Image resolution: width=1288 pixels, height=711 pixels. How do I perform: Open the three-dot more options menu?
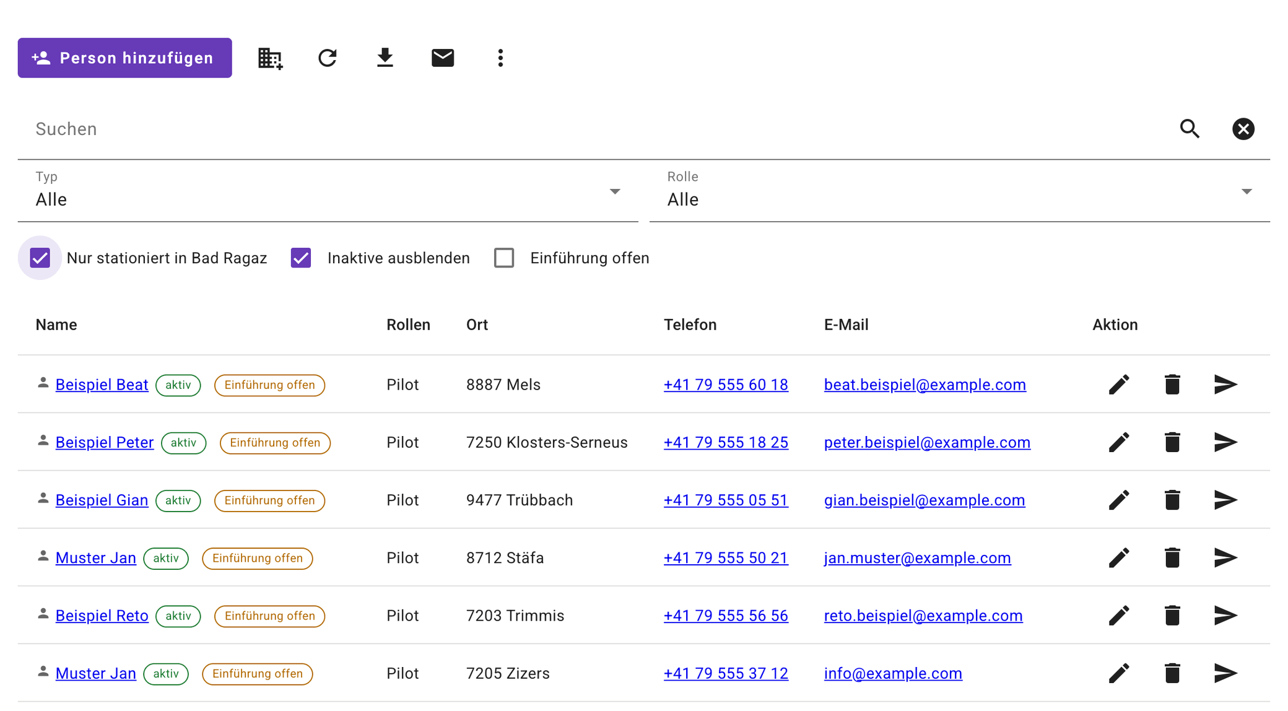point(500,58)
